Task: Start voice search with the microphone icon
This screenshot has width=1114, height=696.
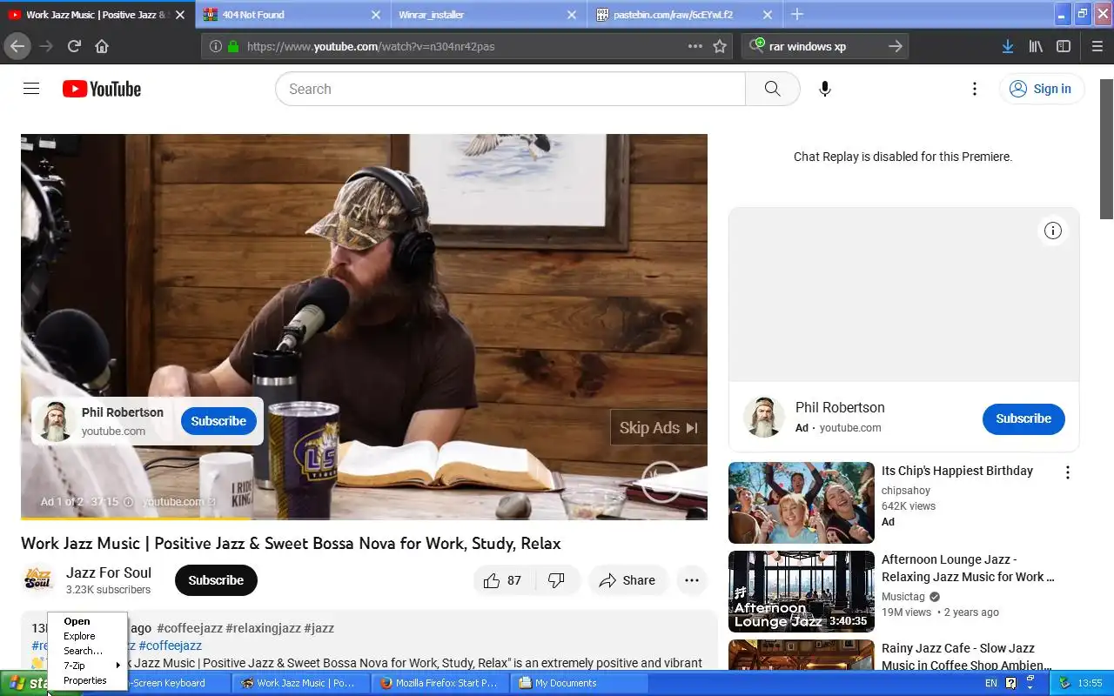Action: point(825,89)
